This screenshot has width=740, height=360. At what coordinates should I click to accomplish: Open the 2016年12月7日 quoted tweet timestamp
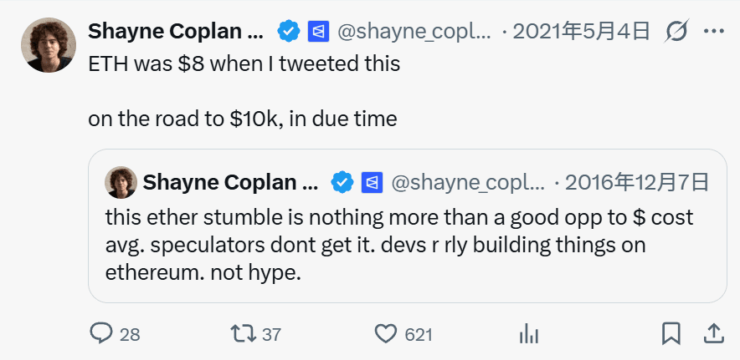[637, 182]
